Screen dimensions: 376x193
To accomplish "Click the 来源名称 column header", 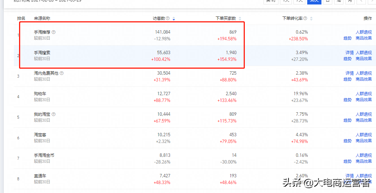I will pos(42,18).
